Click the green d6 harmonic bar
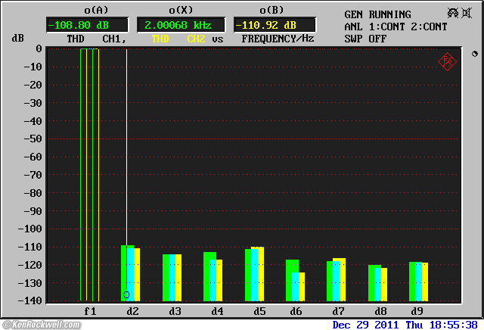Image resolution: width=484 pixels, height=330 pixels. [x=289, y=281]
